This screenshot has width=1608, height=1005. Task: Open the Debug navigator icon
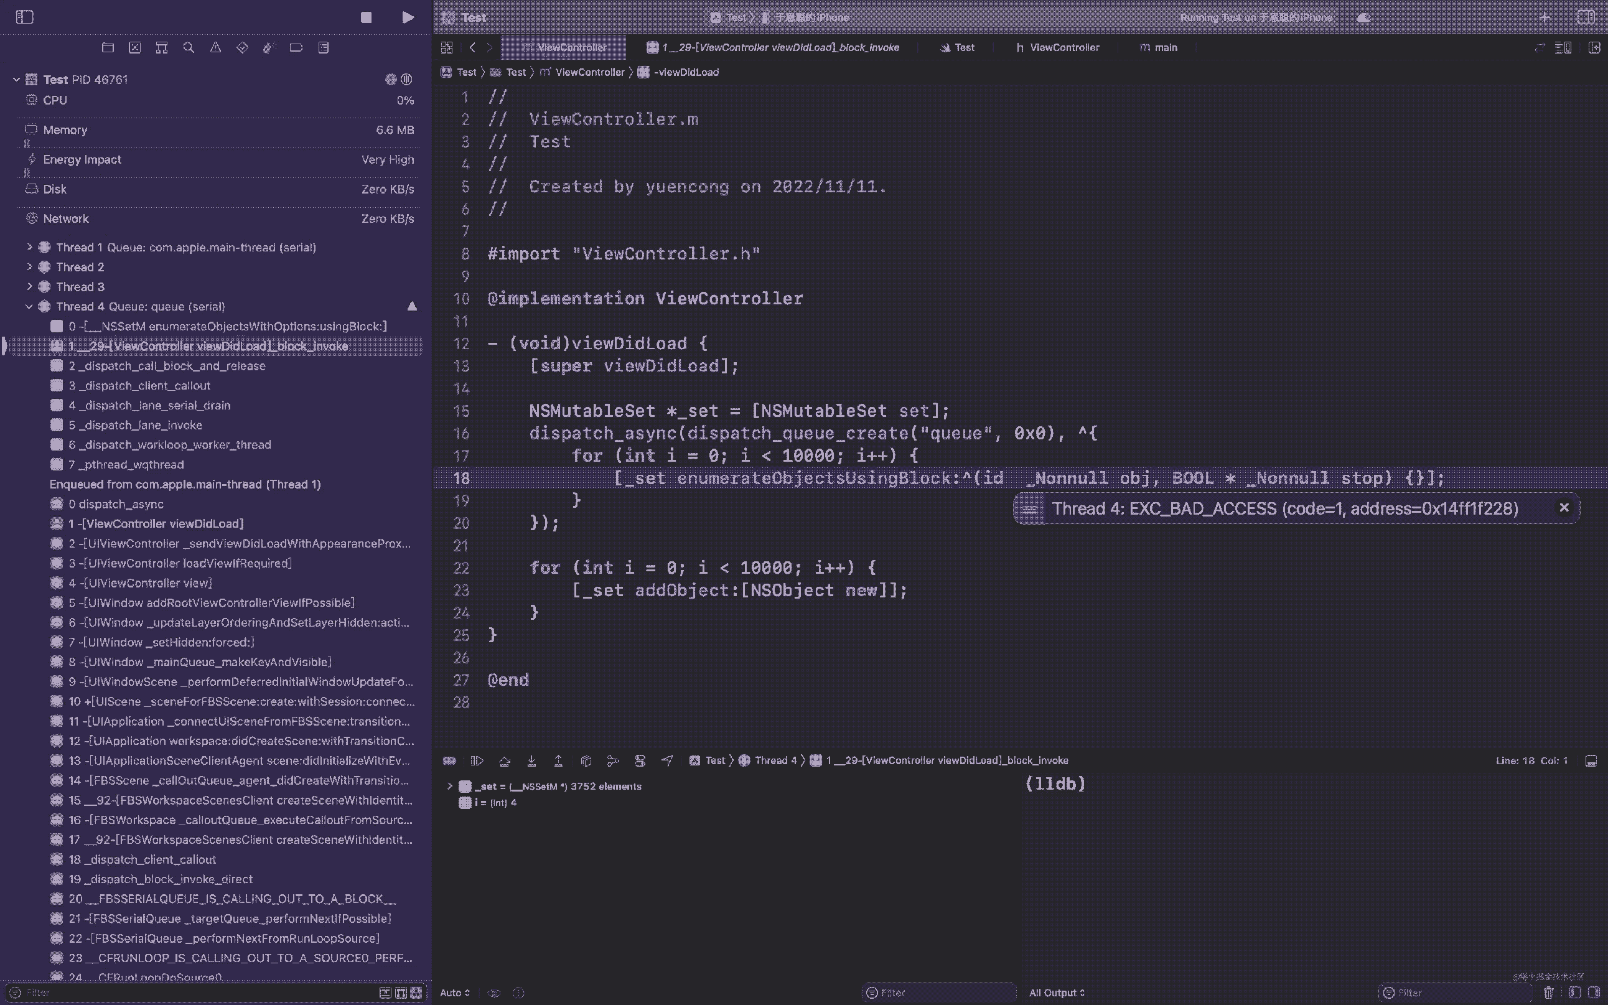click(x=269, y=47)
